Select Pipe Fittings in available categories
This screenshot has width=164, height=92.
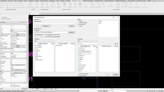(x=38, y=56)
